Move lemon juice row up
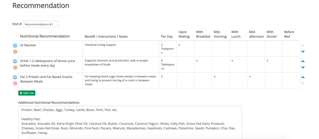 pyautogui.click(x=303, y=61)
